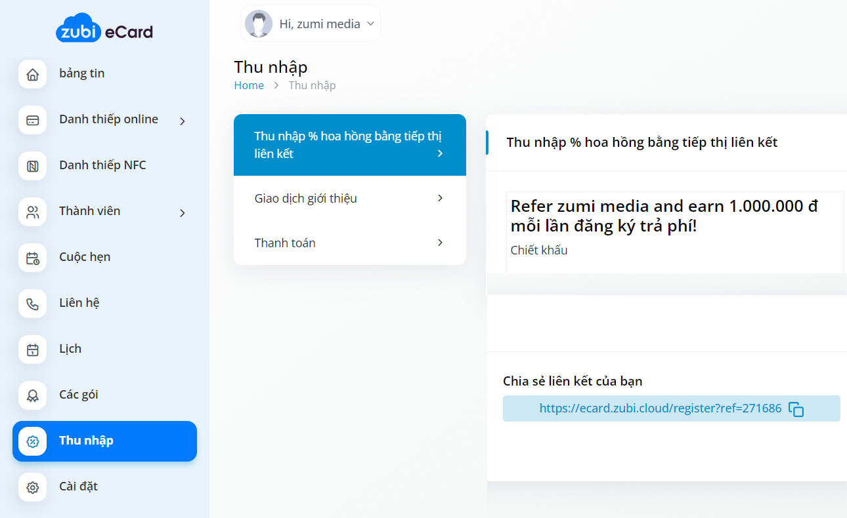Click the Hi, zumi media greeting
The image size is (847, 518).
[320, 24]
